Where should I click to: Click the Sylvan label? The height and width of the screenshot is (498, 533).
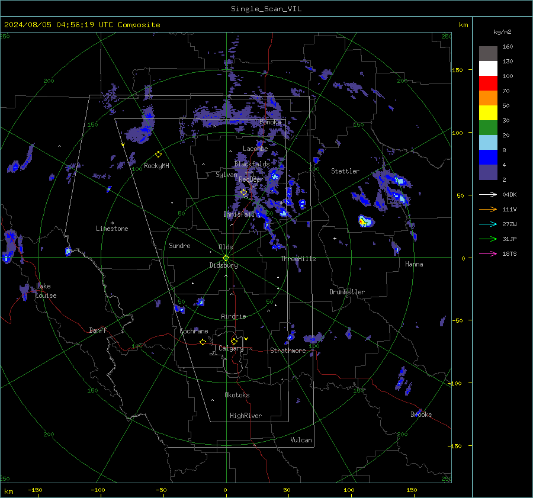coord(226,175)
